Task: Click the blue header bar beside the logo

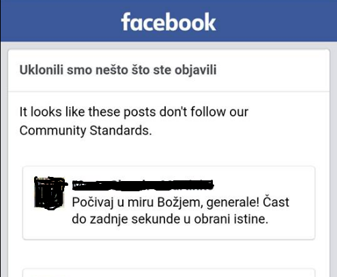Action: 273,21
